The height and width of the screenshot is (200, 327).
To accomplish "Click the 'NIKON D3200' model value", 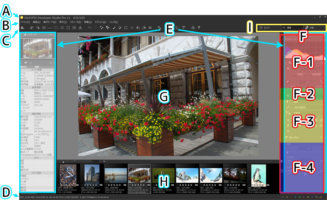I will point(42,99).
